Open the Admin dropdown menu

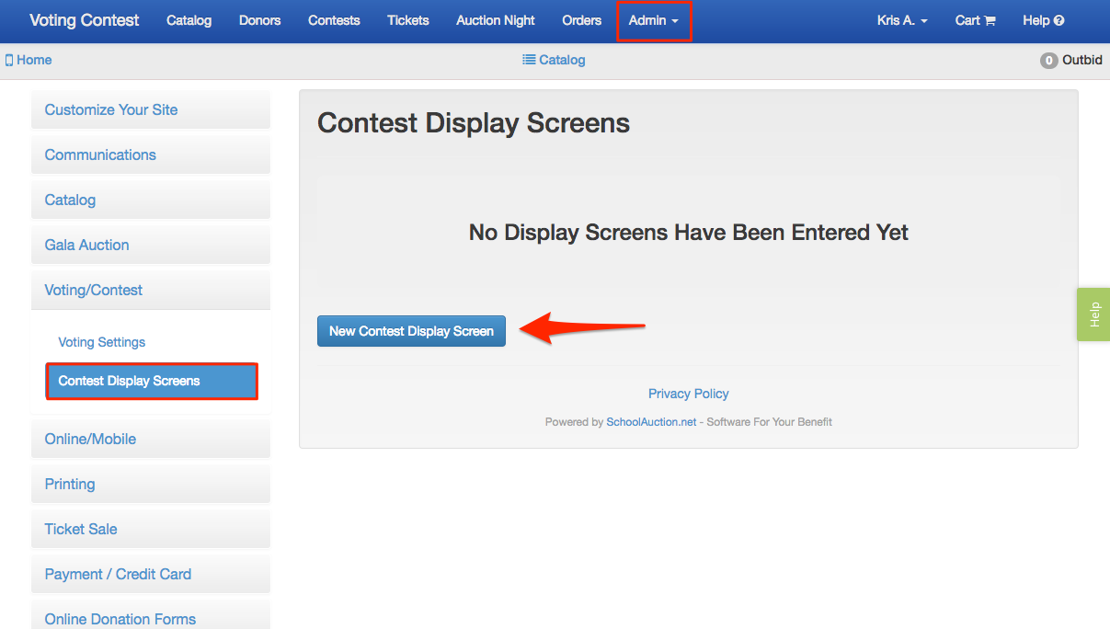tap(654, 21)
